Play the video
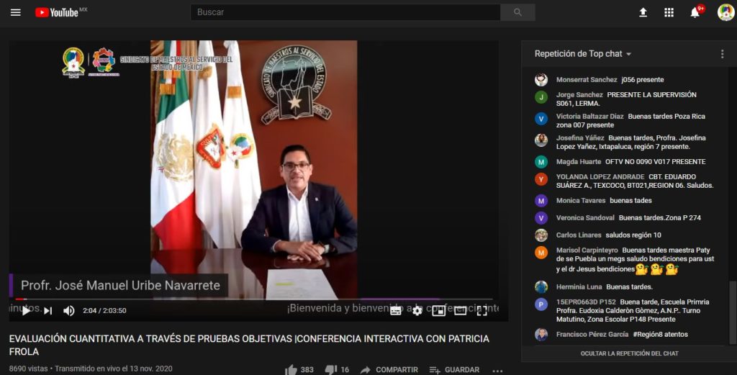The image size is (737, 375). click(x=26, y=311)
